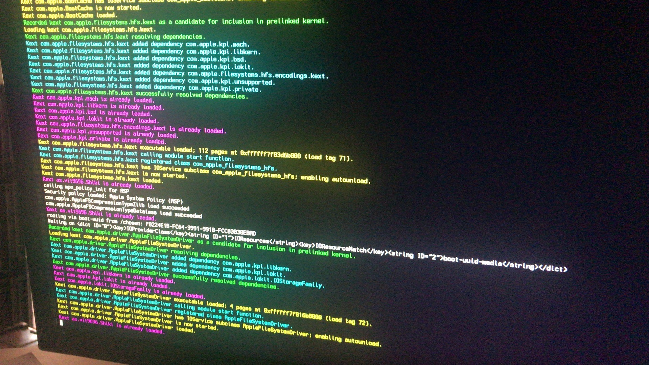The width and height of the screenshot is (649, 365).
Task: Click the 'added dependency com.apple.kpi.unsupported.' line
Action: click(153, 79)
